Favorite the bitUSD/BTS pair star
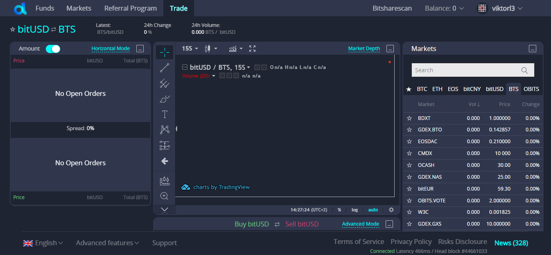Viewport: 551px width, 255px height. pyautogui.click(x=13, y=29)
